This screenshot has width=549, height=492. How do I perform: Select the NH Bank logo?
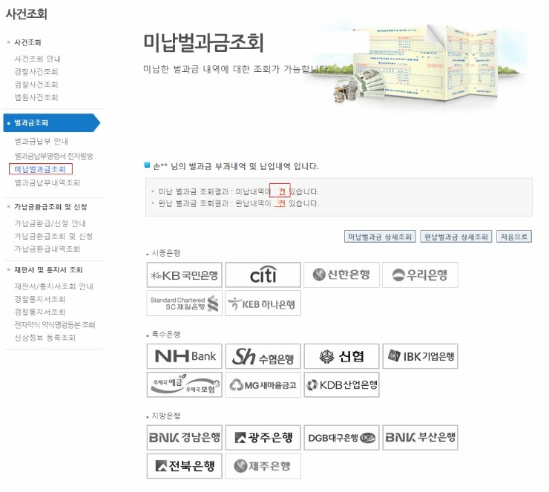tap(184, 356)
